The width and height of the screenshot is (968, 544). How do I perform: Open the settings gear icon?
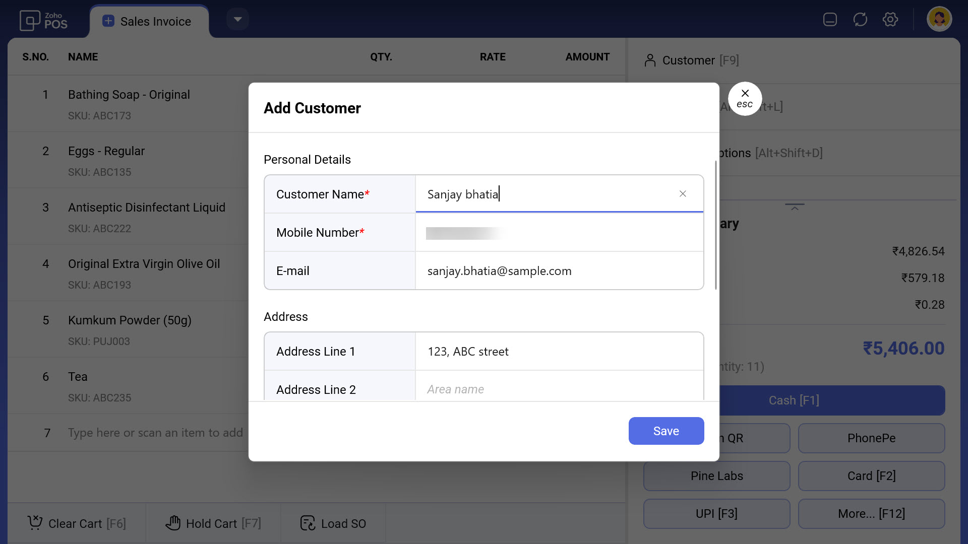point(890,20)
